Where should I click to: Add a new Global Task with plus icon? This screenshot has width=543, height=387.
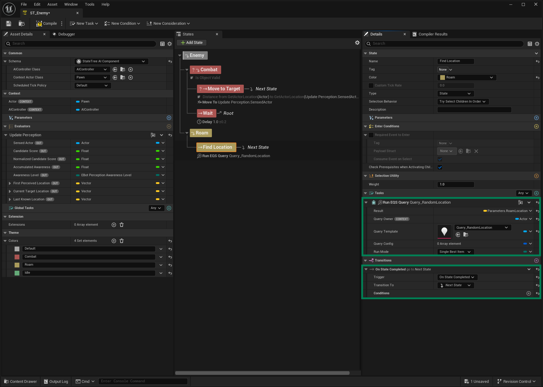coord(169,208)
